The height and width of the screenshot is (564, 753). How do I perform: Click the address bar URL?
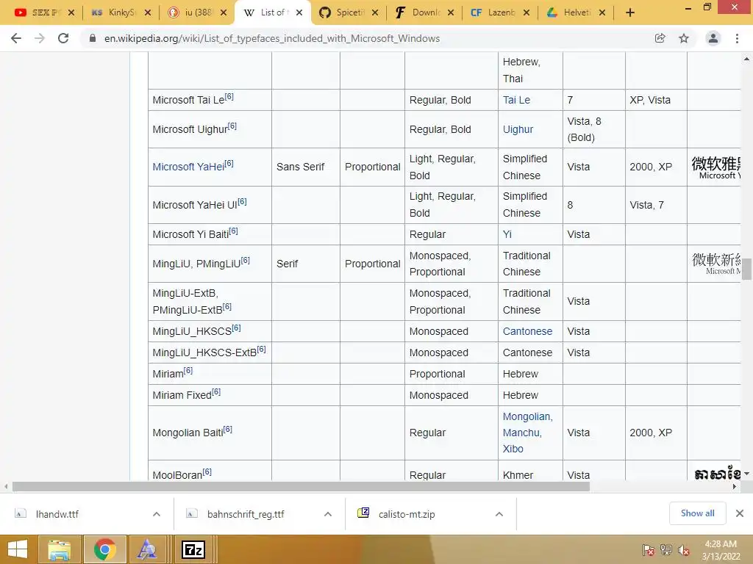click(272, 38)
